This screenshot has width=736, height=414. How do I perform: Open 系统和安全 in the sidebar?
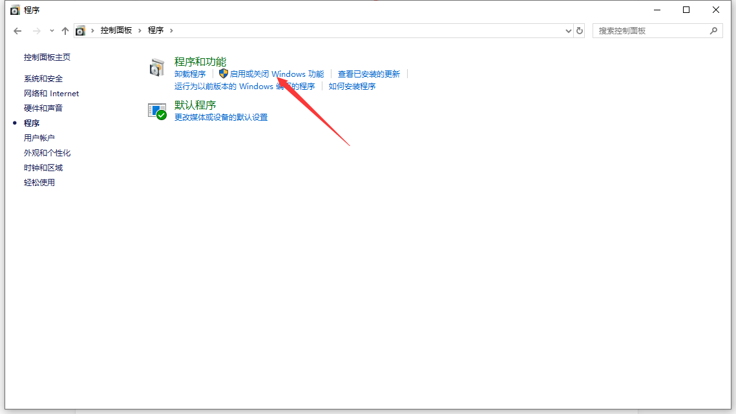[x=43, y=79]
